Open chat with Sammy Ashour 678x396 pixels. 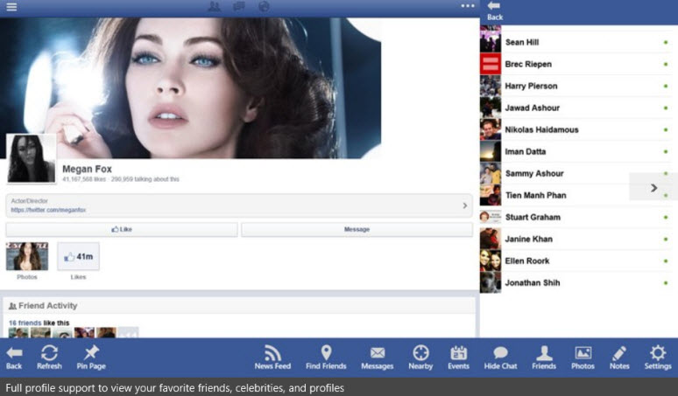[578, 173]
